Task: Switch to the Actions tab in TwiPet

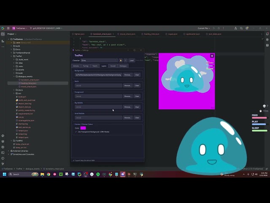Action: point(76,66)
